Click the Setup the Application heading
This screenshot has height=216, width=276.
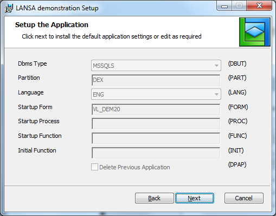pyautogui.click(x=52, y=25)
